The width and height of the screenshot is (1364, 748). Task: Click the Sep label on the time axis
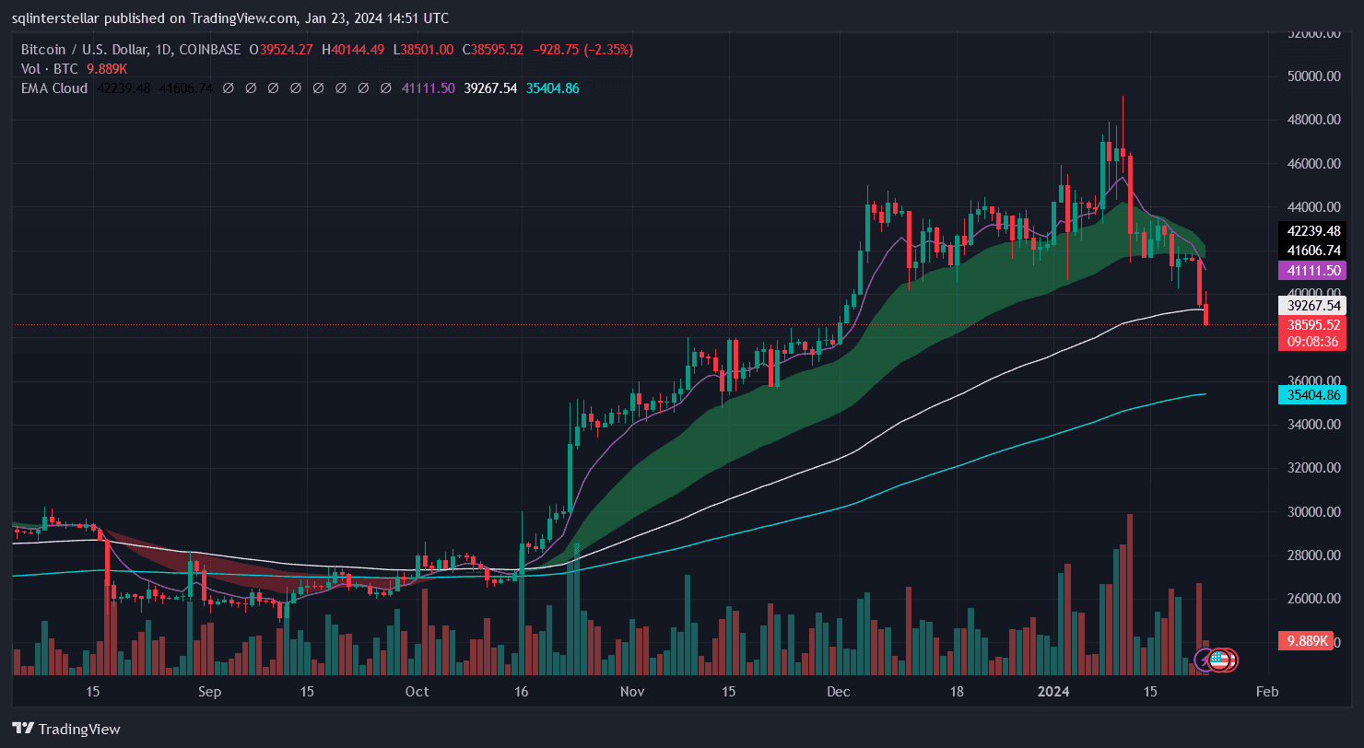tap(209, 691)
